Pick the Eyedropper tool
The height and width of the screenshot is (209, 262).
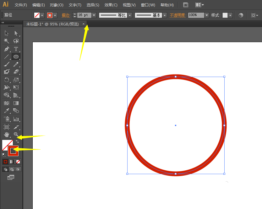pyautogui.click(x=7, y=110)
